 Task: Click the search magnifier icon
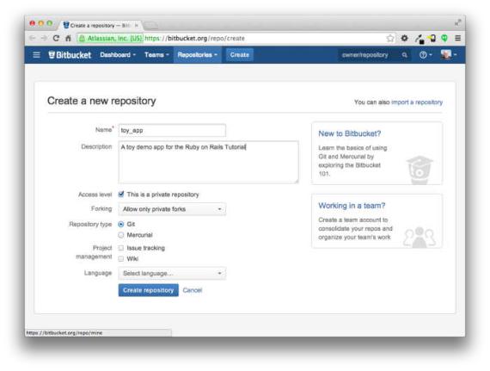404,55
